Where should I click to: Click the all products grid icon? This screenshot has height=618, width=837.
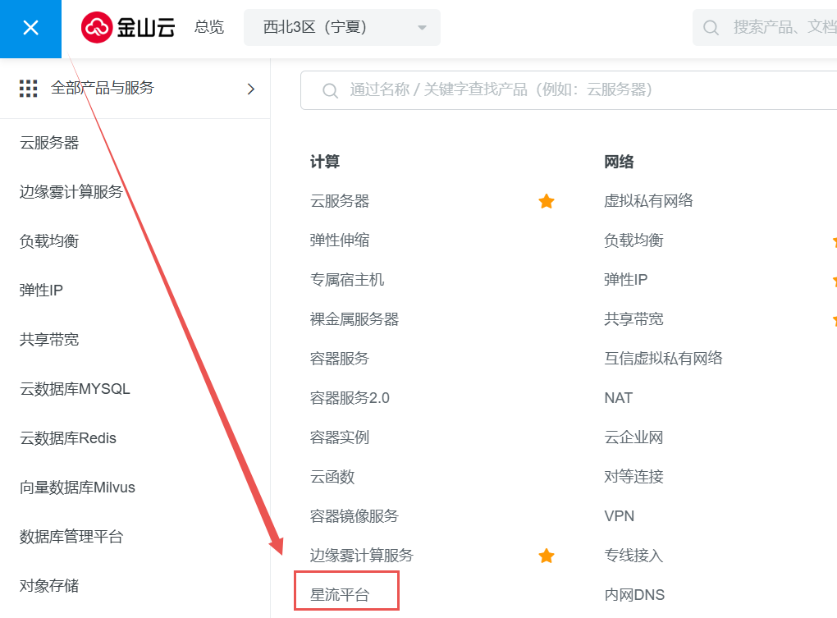(x=29, y=89)
